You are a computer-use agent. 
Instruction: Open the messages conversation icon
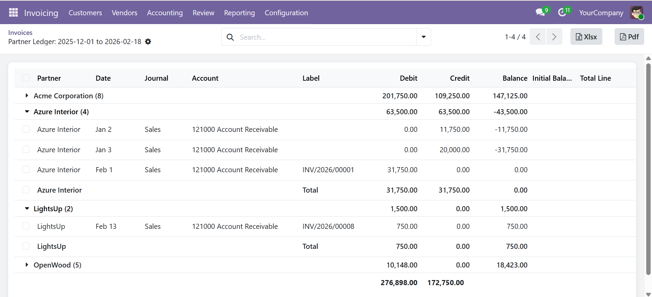(540, 13)
